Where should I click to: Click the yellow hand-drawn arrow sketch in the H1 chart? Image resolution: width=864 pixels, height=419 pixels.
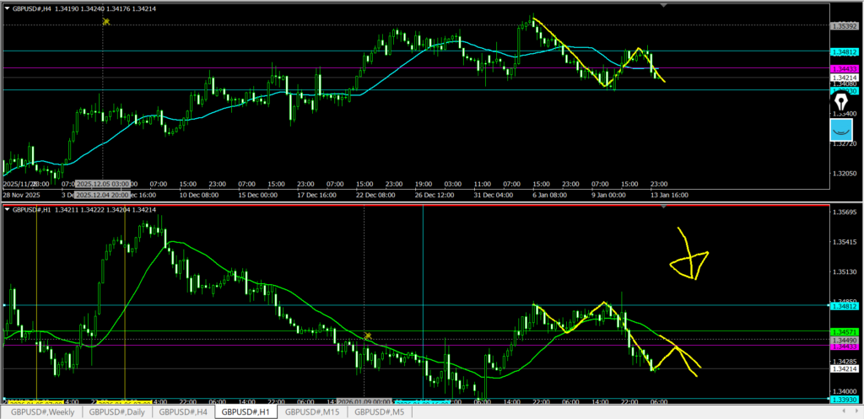coord(689,256)
